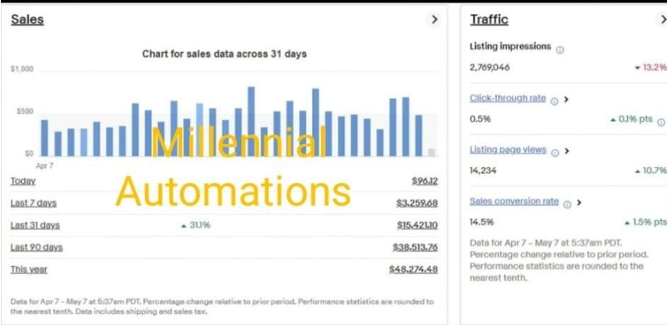Select the This year label

tap(29, 270)
